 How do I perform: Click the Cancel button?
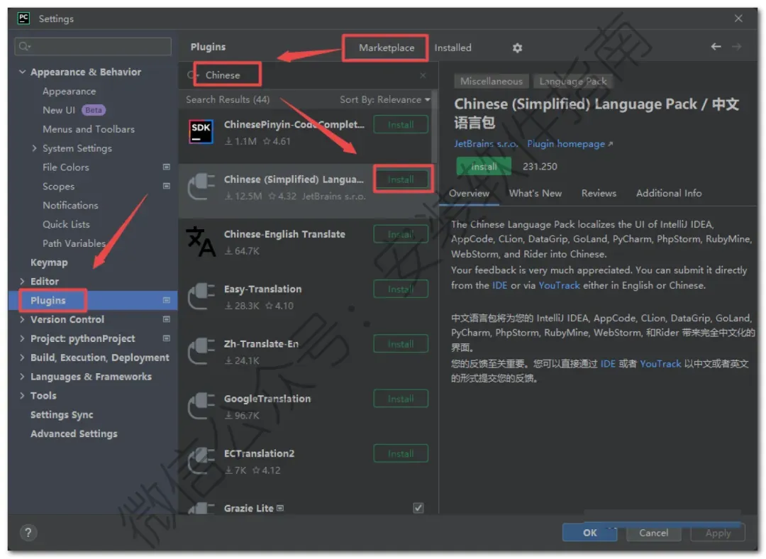pos(654,533)
